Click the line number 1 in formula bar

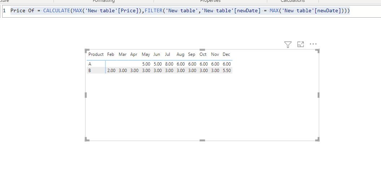(x=4, y=11)
